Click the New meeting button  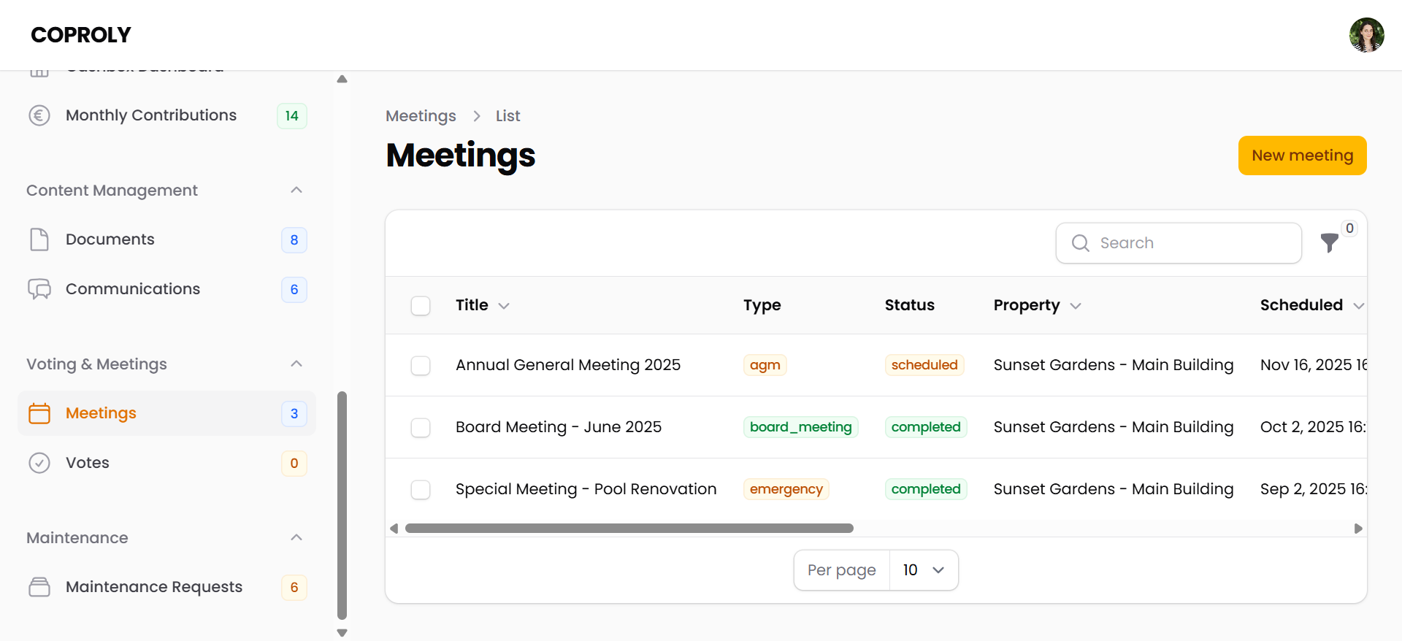pyautogui.click(x=1302, y=155)
